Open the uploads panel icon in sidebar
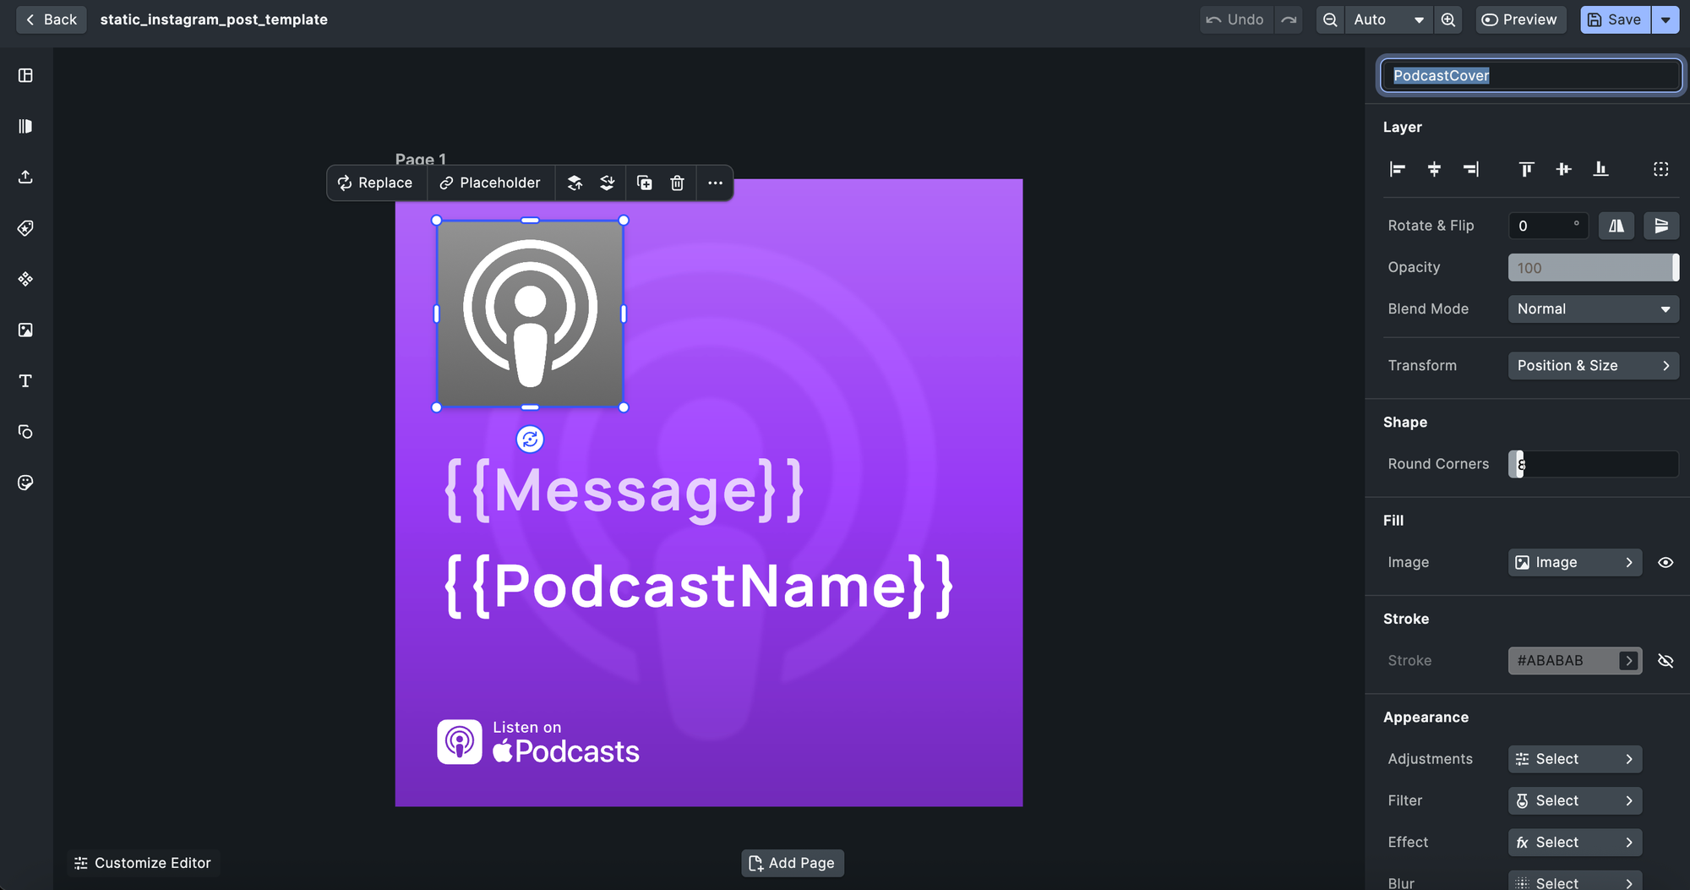This screenshot has width=1690, height=890. [25, 177]
